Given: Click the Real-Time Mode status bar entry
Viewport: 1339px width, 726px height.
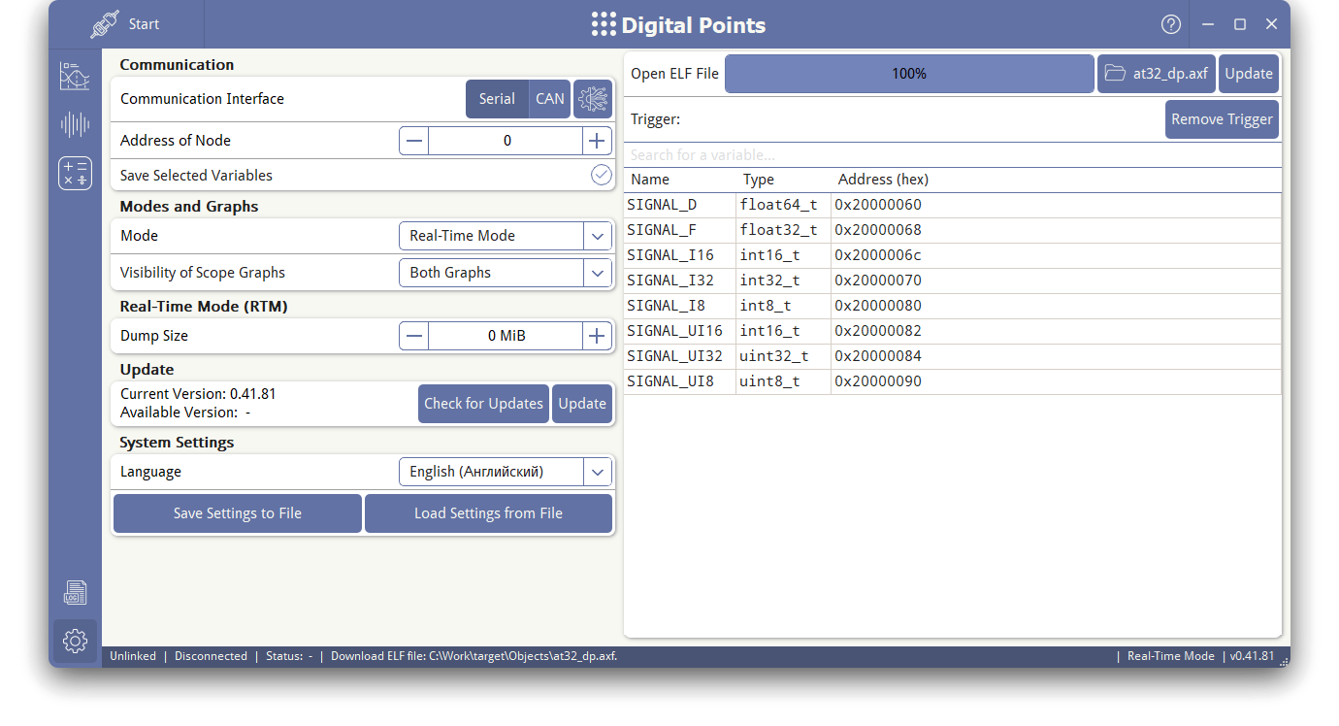Looking at the screenshot, I should [x=1170, y=656].
